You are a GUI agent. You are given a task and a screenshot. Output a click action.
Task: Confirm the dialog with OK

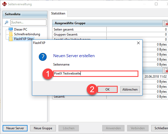click(107, 90)
